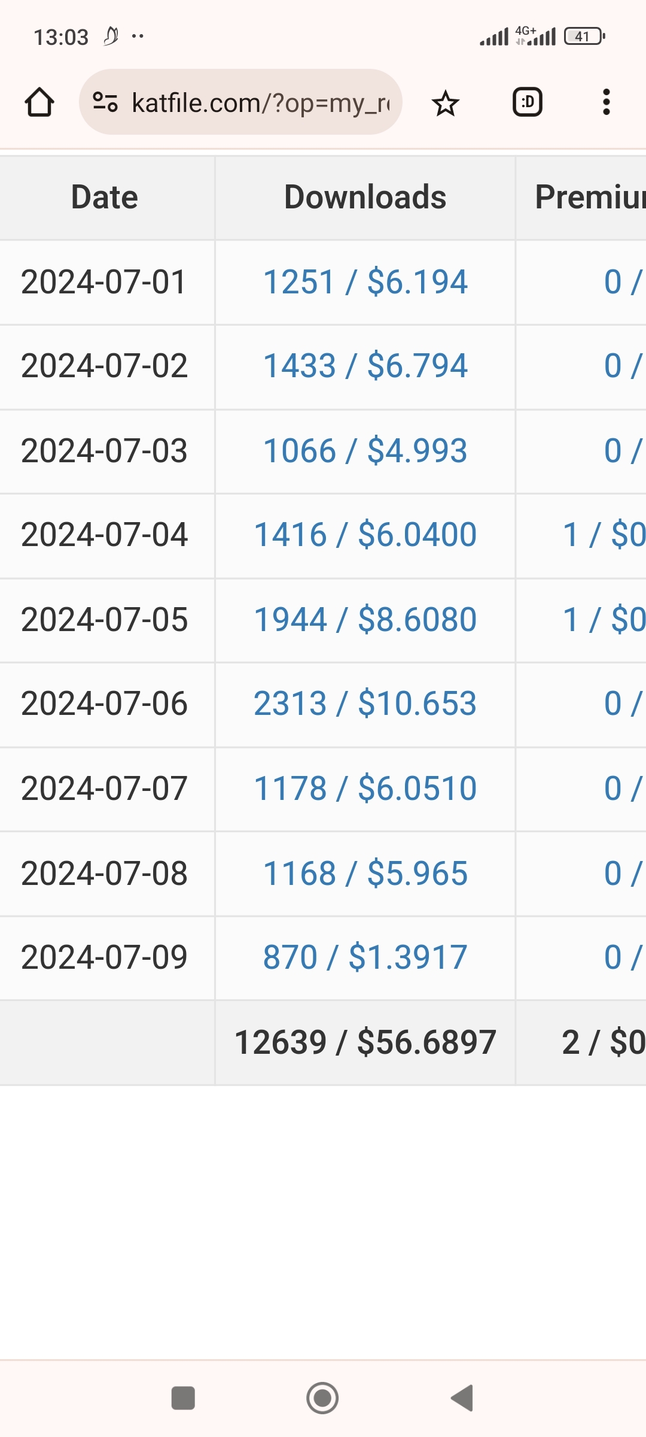Open downloads link 2313 / $10.653

(365, 704)
